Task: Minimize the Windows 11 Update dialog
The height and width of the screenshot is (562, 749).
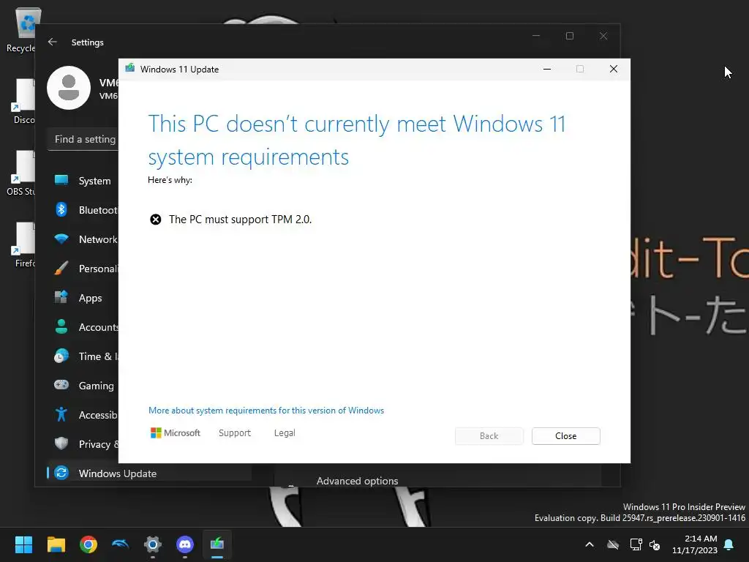Action: 547,69
